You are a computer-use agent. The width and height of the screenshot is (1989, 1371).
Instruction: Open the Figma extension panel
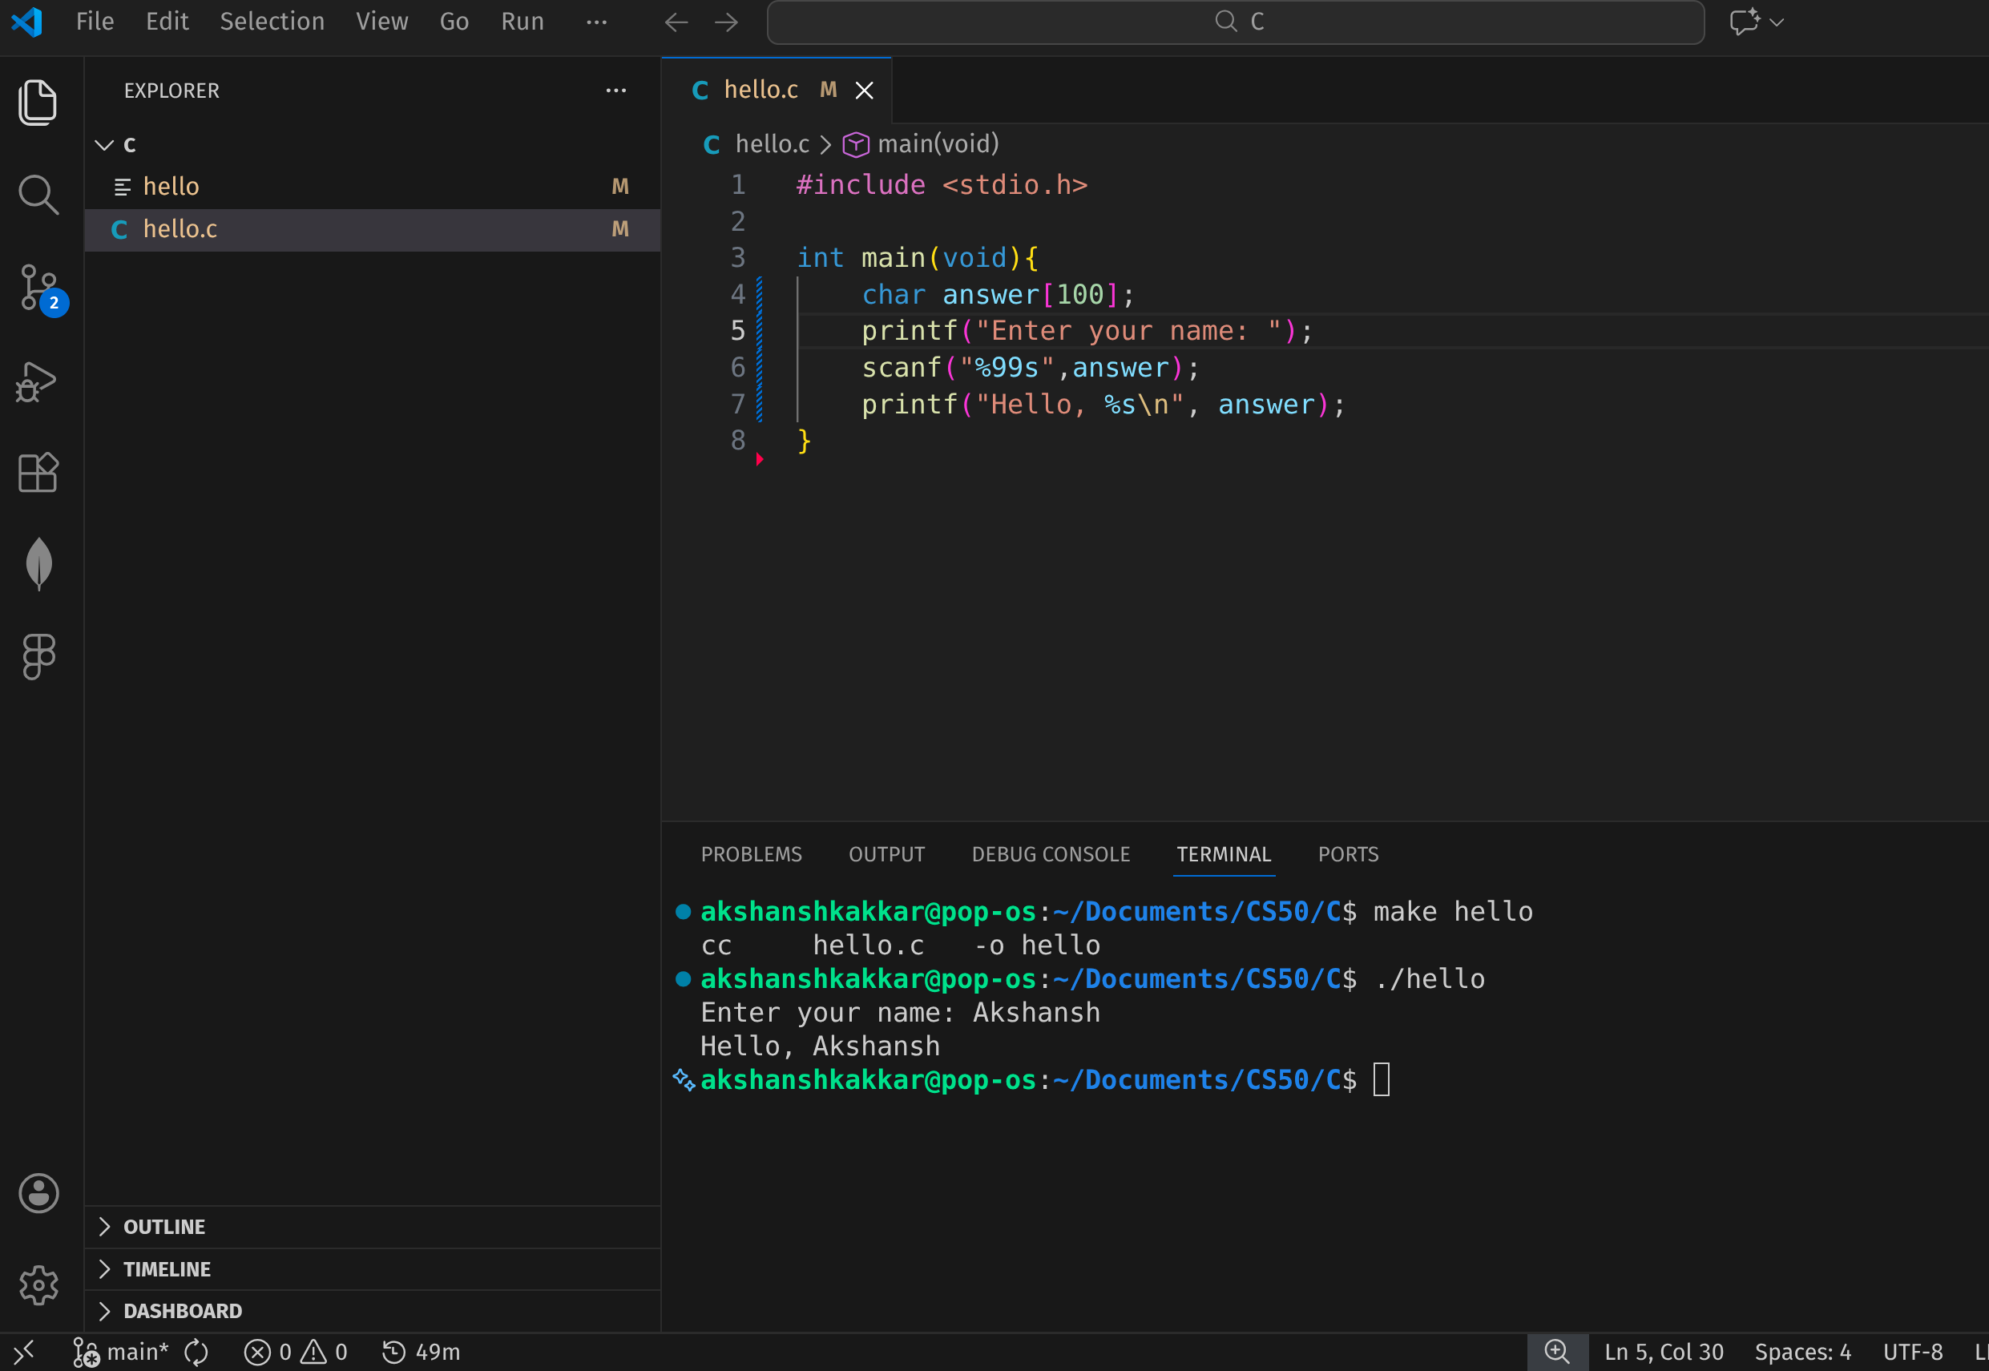(38, 657)
